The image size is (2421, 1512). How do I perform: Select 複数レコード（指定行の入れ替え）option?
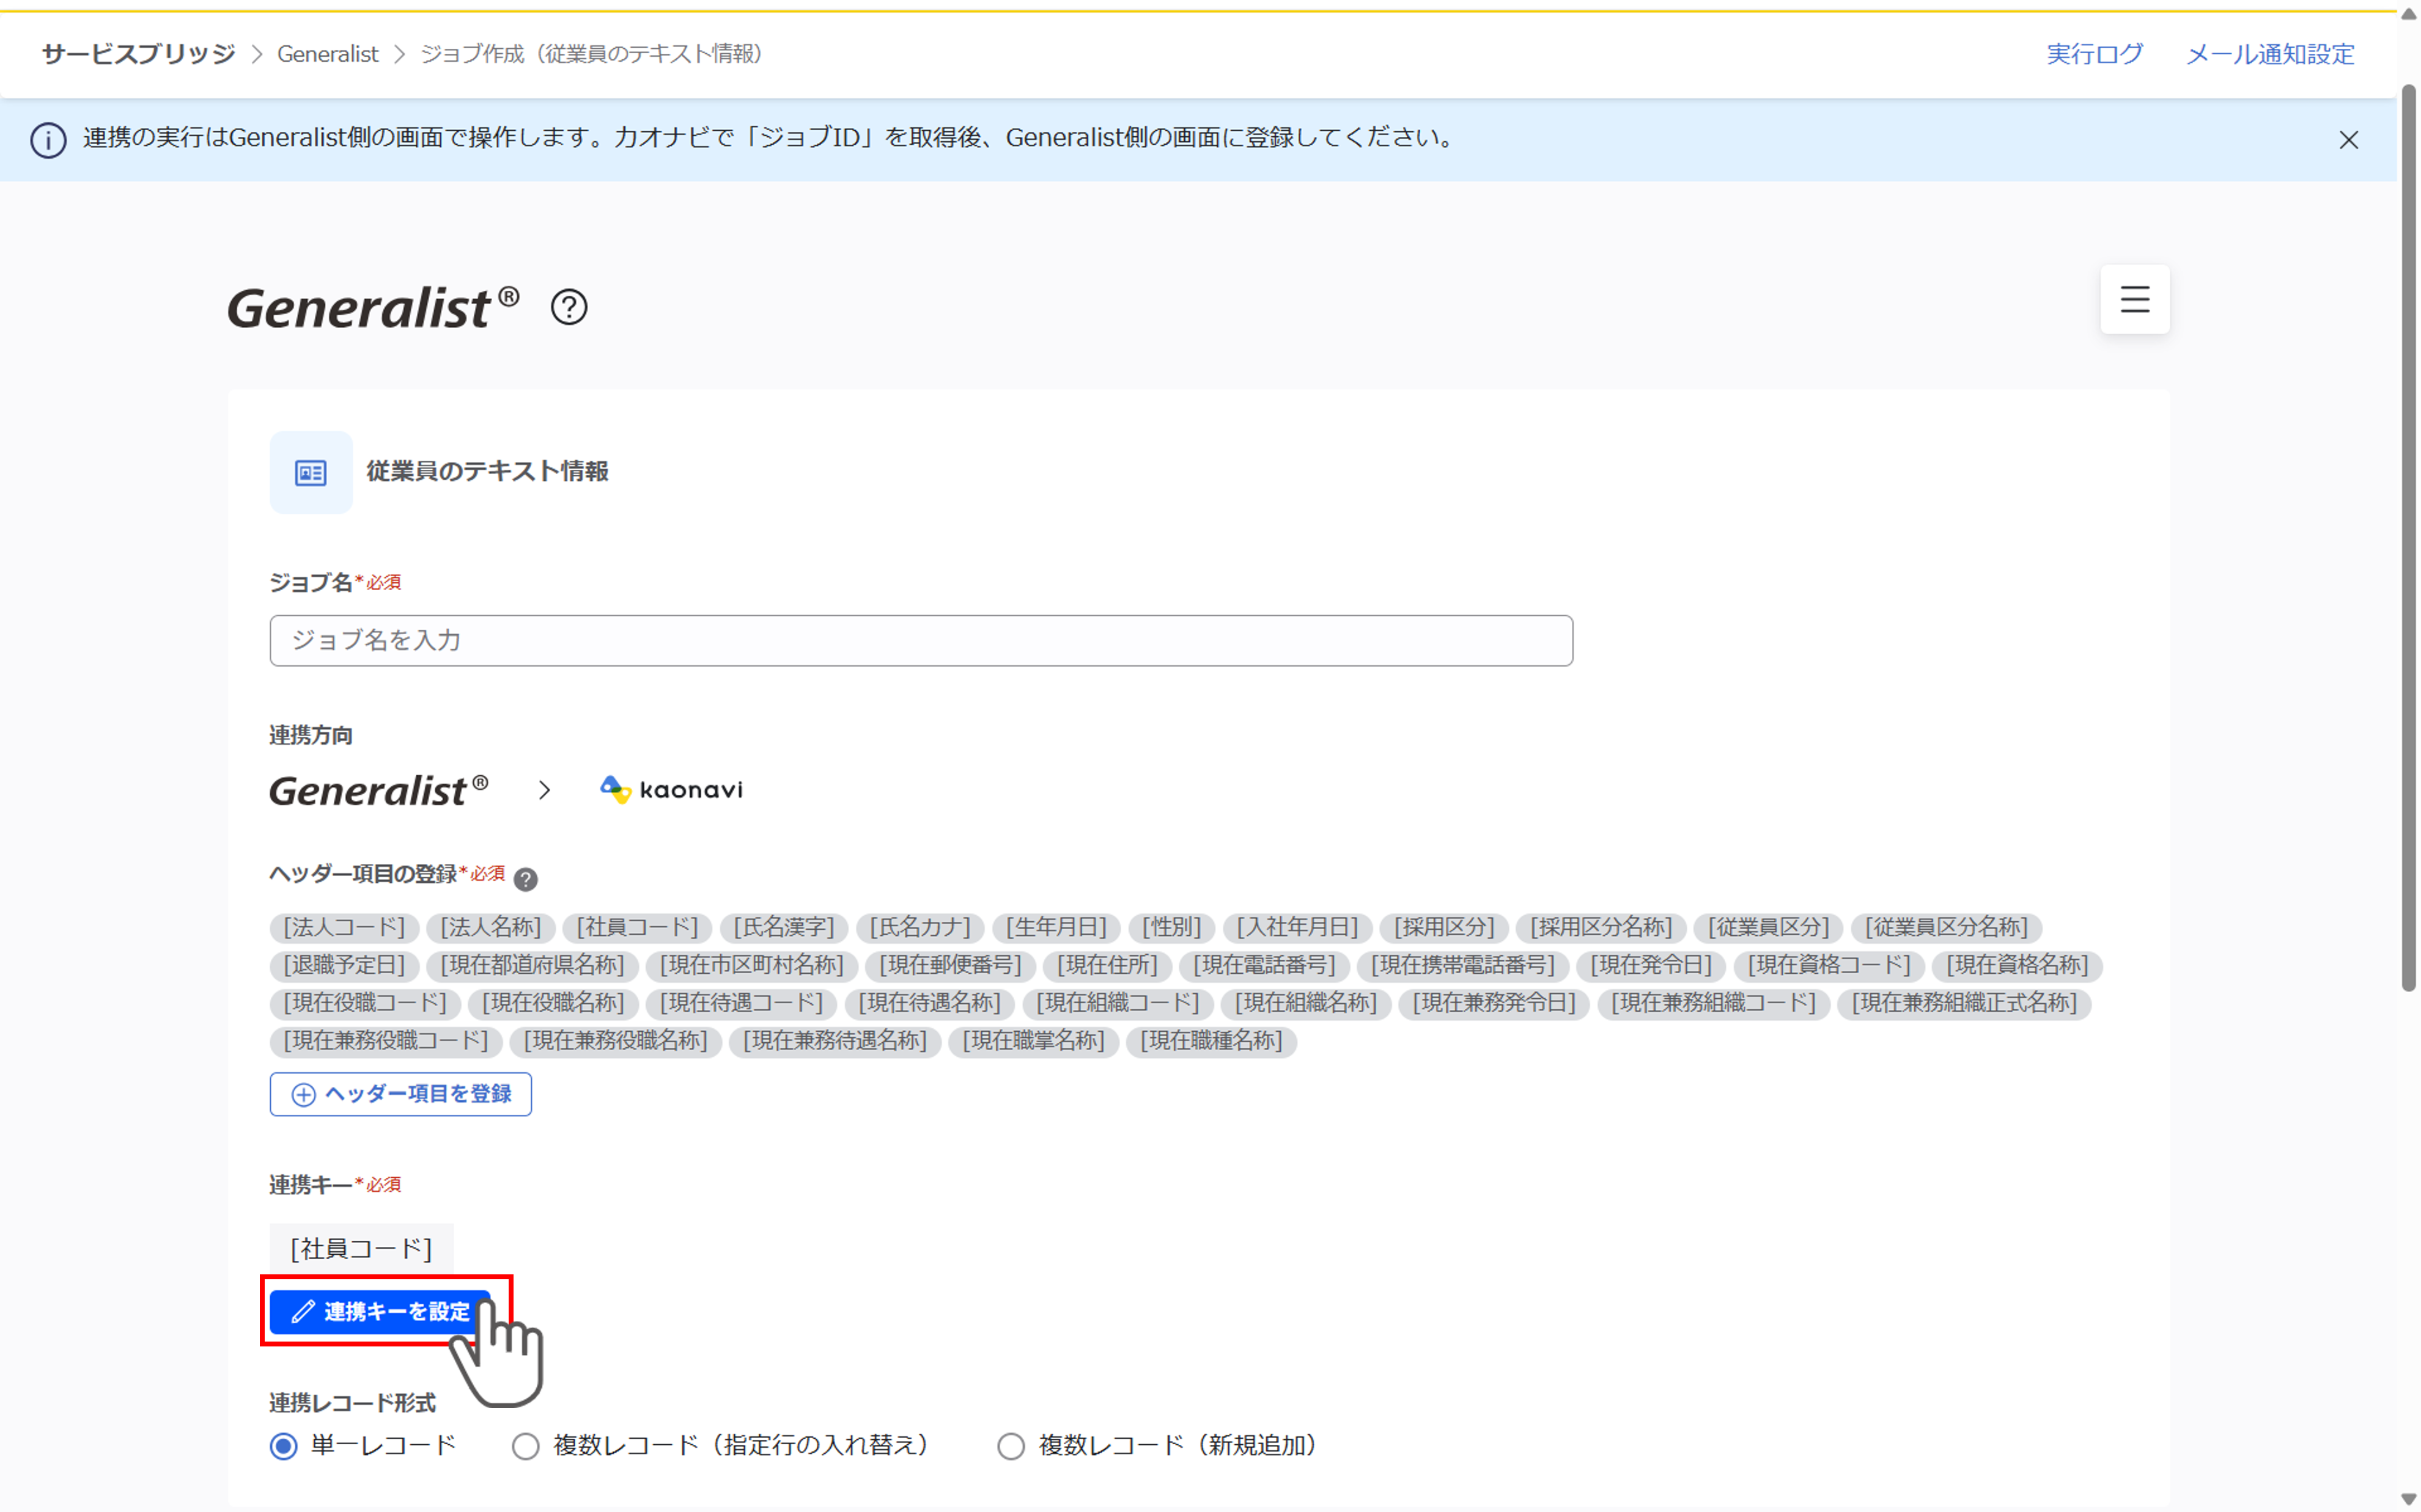click(x=526, y=1446)
